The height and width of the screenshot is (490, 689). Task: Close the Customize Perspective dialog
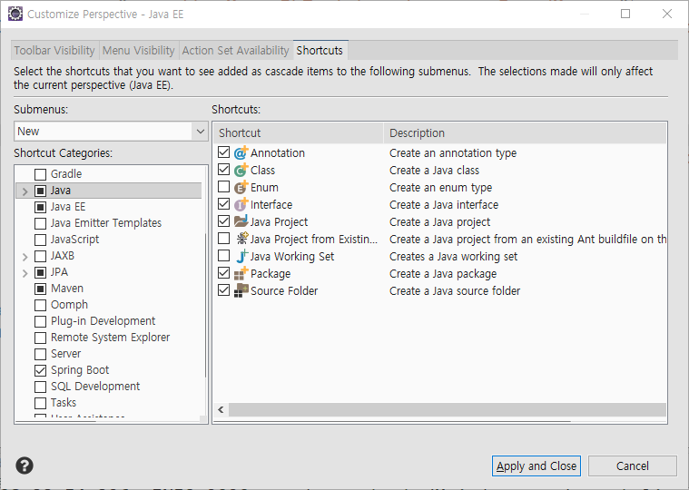pos(667,14)
